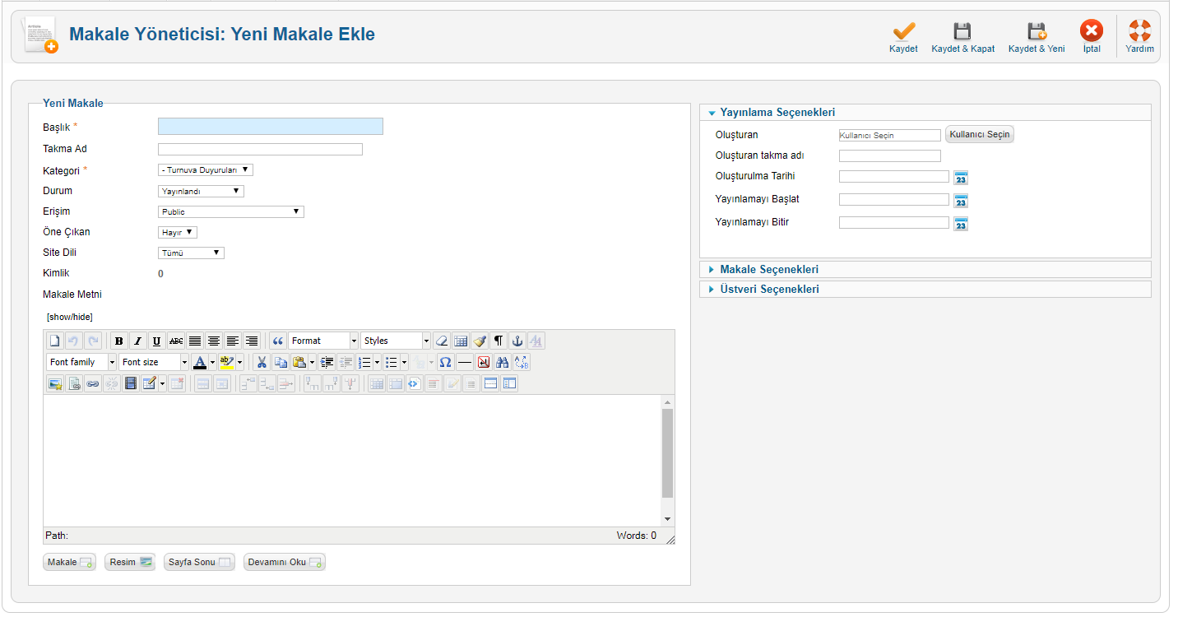Insert anchor with the anchor icon
This screenshot has height=617, width=1178.
(x=517, y=341)
